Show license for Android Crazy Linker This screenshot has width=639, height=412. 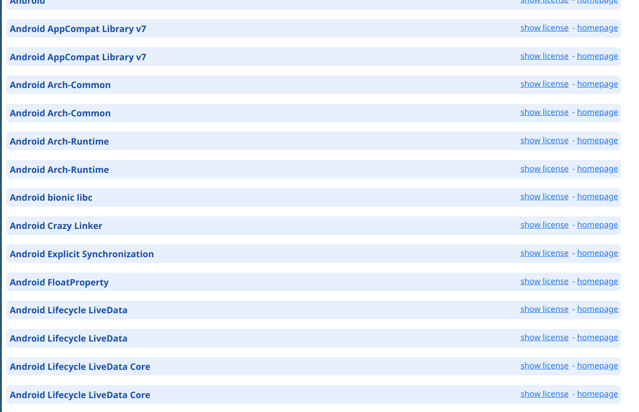pos(544,225)
